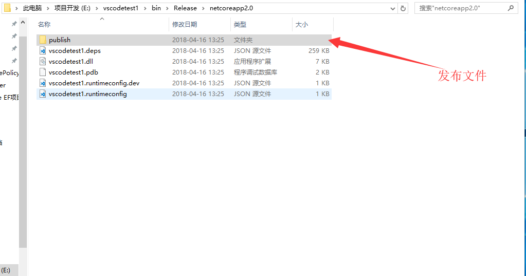The image size is (526, 276).
Task: Open the address bar history dropdown
Action: click(392, 8)
